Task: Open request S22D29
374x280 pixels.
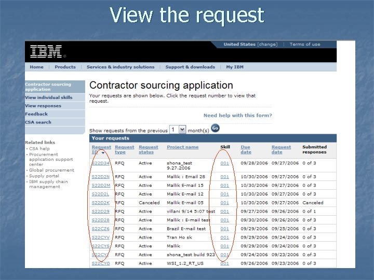Action: pos(100,212)
